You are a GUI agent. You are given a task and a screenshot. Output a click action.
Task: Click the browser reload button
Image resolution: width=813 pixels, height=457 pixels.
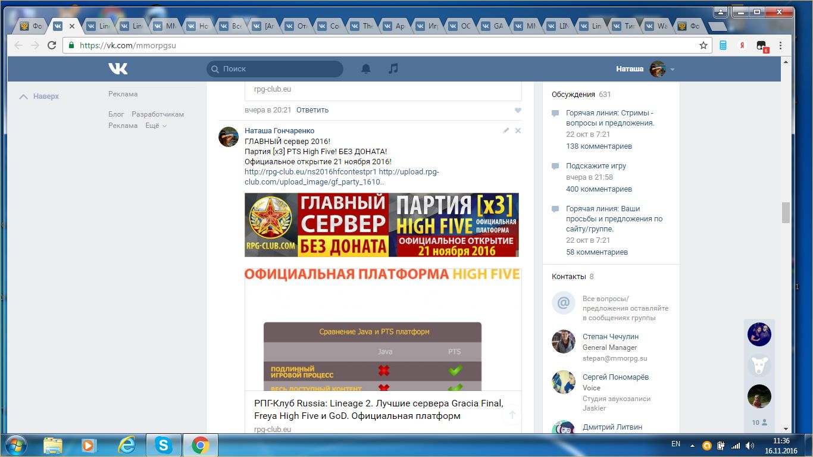52,45
